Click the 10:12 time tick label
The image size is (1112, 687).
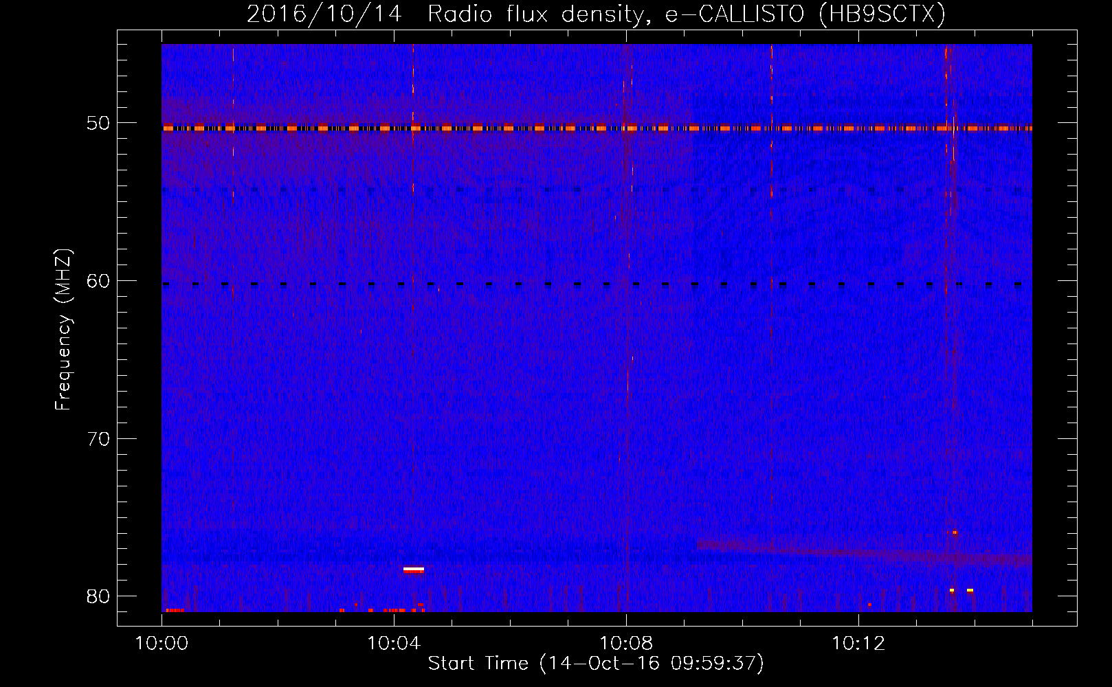coord(858,644)
